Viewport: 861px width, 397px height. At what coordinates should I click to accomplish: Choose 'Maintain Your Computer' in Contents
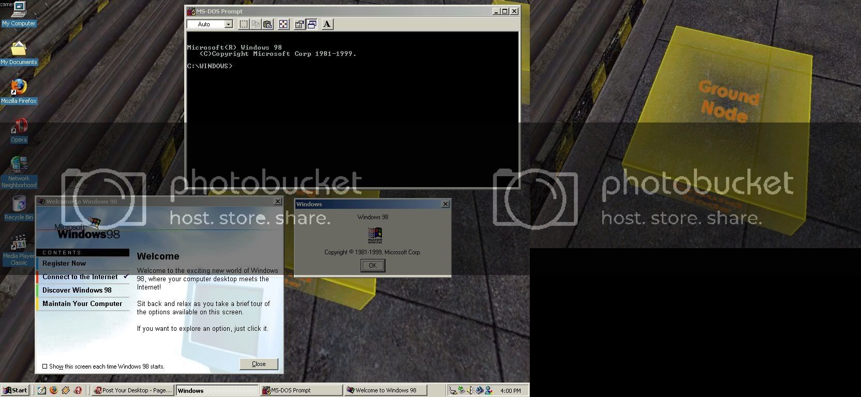click(82, 304)
